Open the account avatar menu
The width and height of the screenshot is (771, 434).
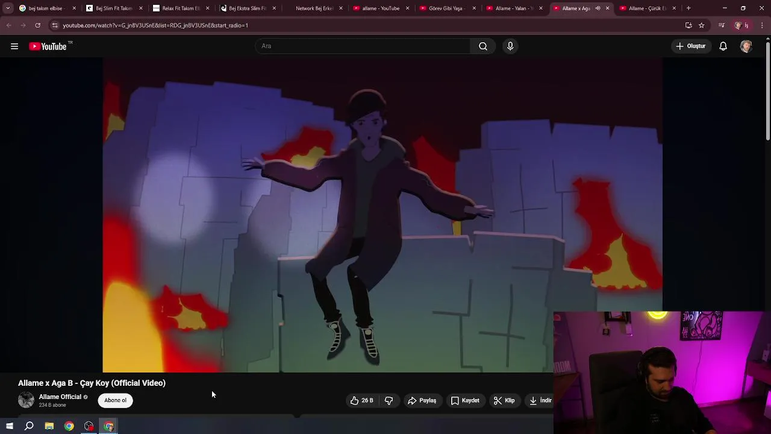[746, 46]
